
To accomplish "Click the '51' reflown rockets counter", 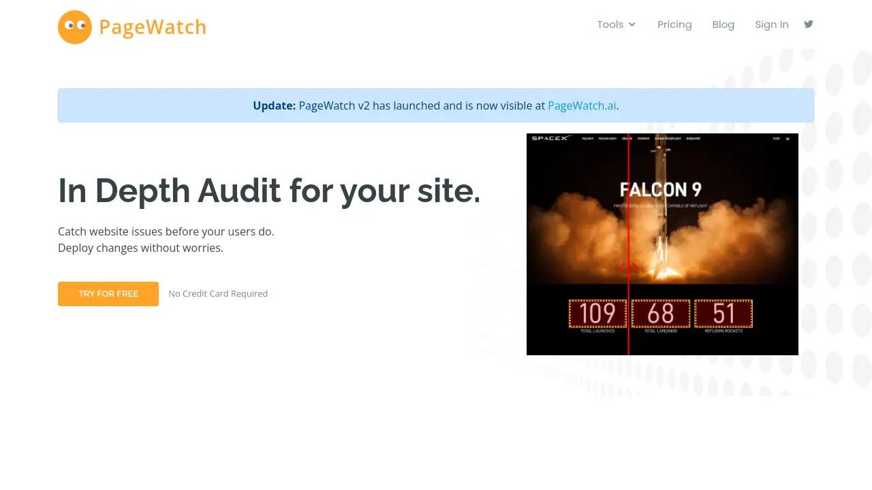I will point(723,314).
